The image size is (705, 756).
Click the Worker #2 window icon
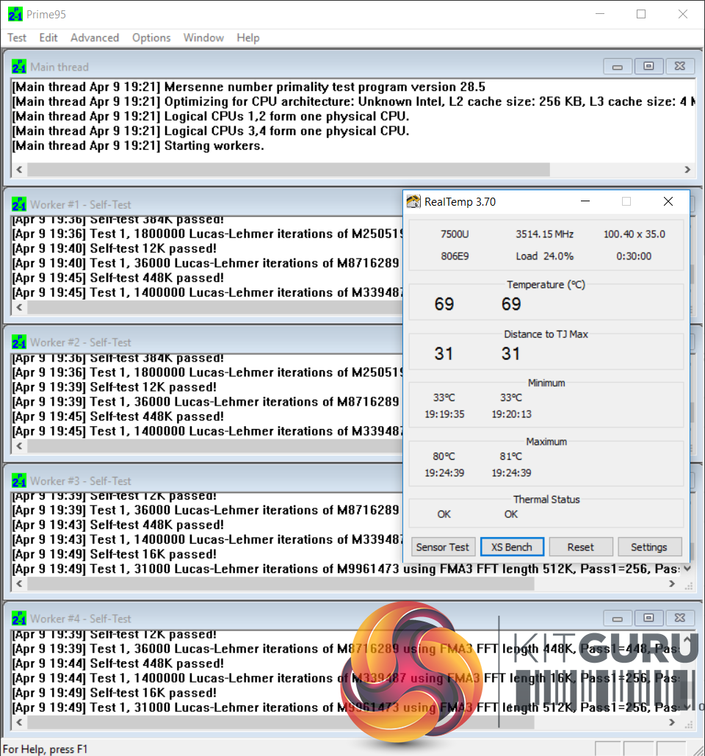[x=19, y=342]
